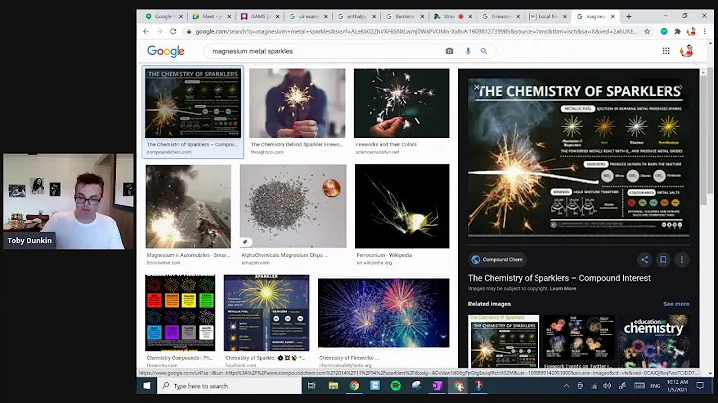The height and width of the screenshot is (403, 718).
Task: Click the magnifier search button
Action: coord(484,51)
